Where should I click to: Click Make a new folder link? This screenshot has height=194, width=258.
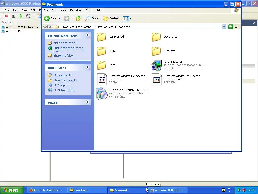tap(65, 43)
